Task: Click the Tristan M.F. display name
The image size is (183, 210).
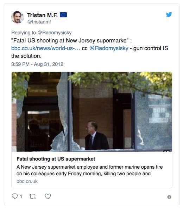Action: coord(42,15)
